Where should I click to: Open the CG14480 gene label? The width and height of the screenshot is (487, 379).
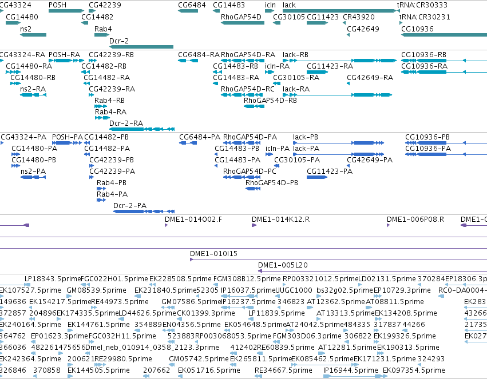point(22,17)
